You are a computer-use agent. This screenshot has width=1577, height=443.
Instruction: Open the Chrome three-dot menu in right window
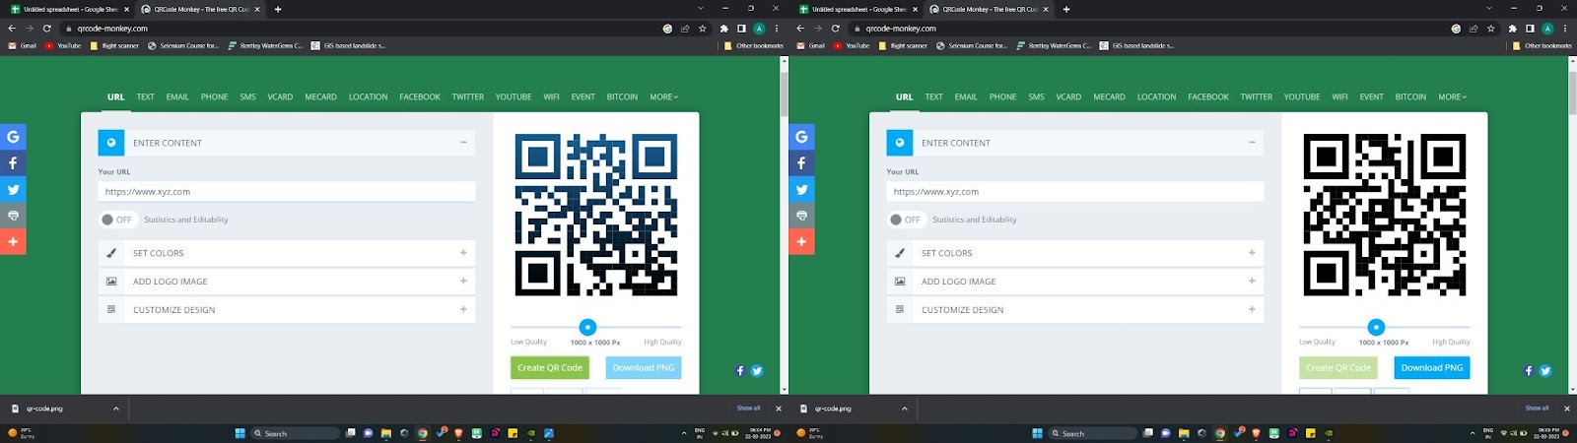click(1565, 29)
